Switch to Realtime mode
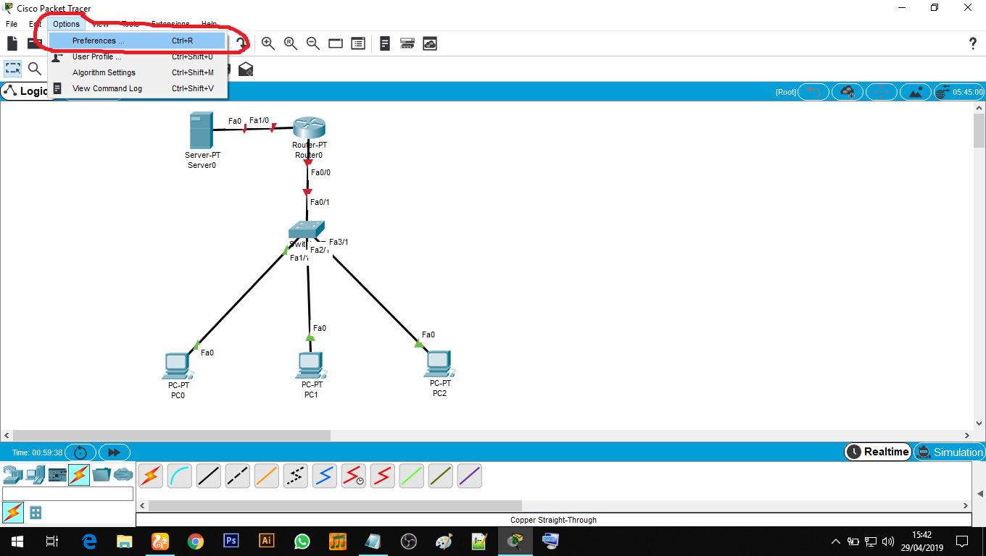986x556 pixels. click(878, 452)
